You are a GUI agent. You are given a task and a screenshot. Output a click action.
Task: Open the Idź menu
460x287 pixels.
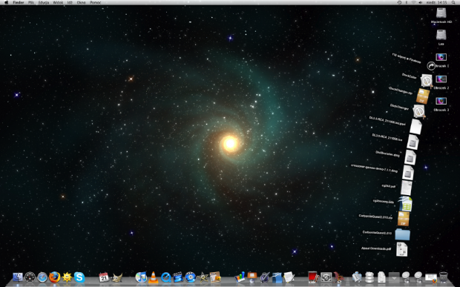[x=70, y=2]
